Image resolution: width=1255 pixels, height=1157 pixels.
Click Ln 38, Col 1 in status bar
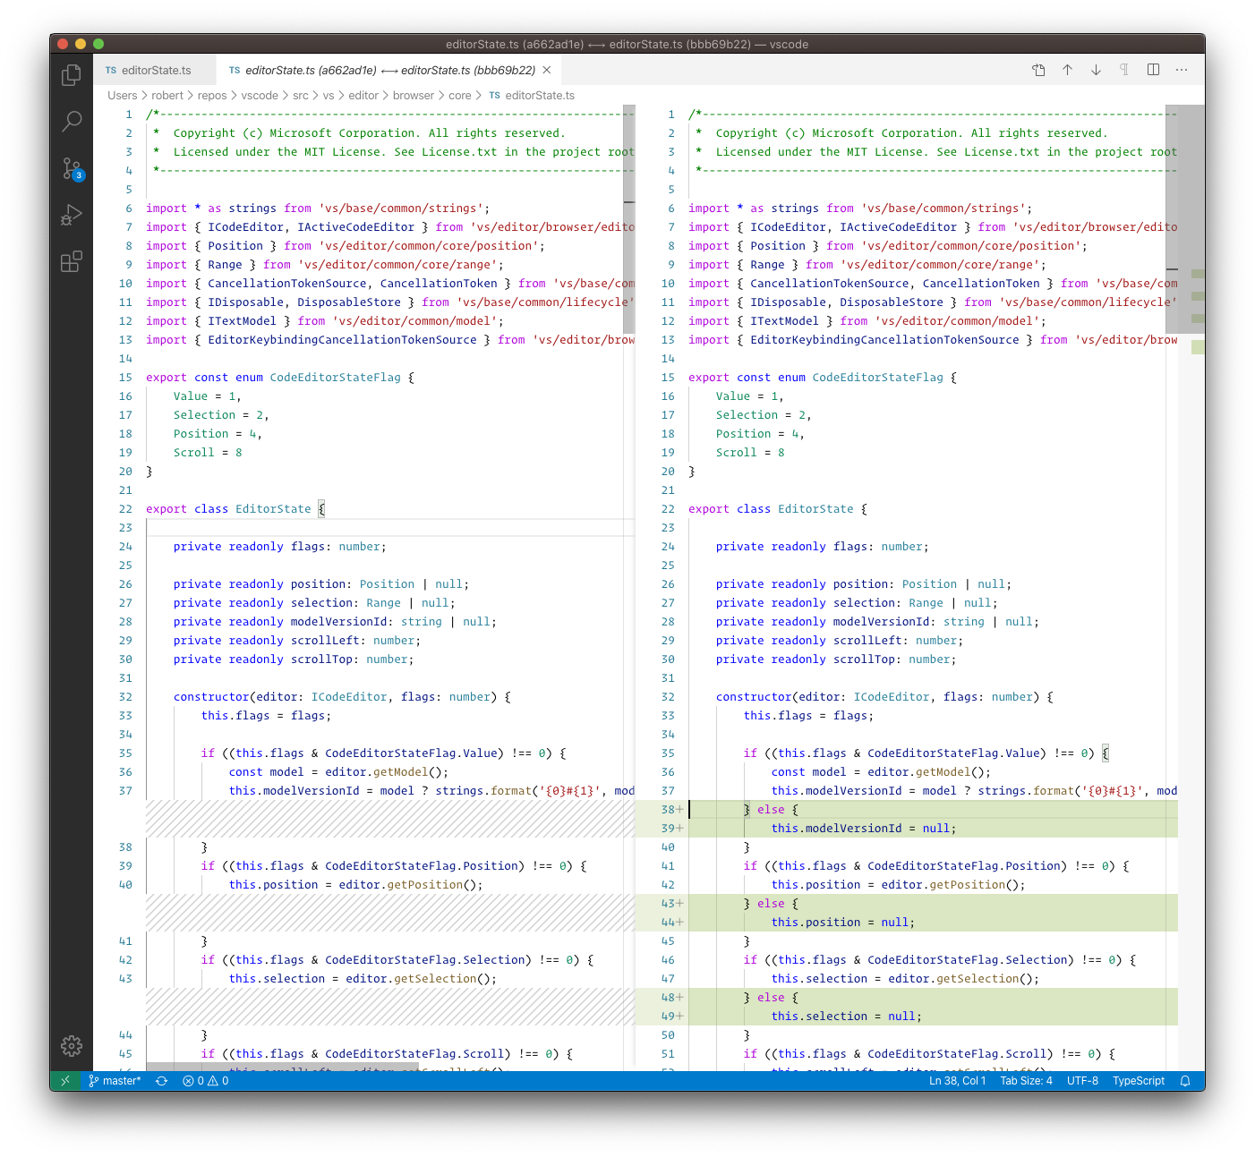click(x=957, y=1081)
